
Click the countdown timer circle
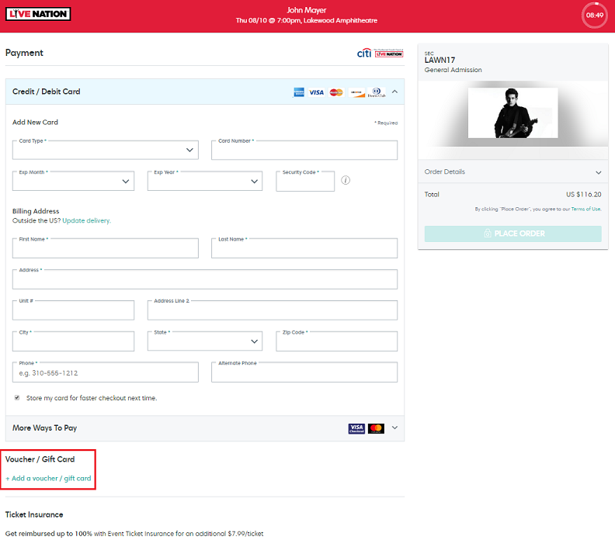pos(594,16)
